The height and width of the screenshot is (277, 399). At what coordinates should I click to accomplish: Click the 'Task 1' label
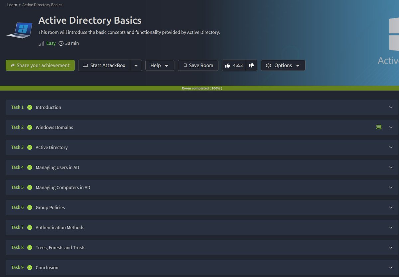click(17, 107)
